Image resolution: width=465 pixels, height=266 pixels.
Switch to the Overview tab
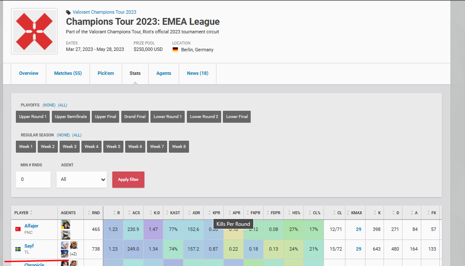[x=28, y=74]
